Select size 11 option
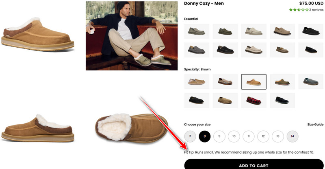Image resolution: width=325 pixels, height=169 pixels. click(x=249, y=136)
